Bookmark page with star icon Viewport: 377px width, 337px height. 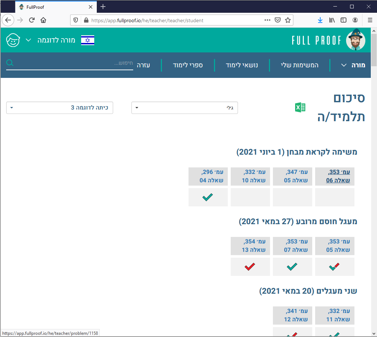[x=288, y=20]
